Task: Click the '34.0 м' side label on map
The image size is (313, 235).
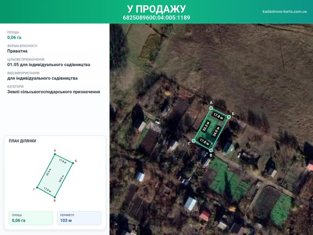Action: [216, 131]
